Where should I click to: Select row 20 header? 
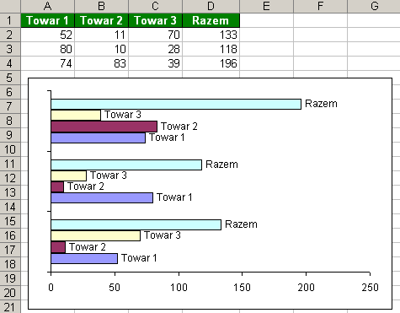10,293
